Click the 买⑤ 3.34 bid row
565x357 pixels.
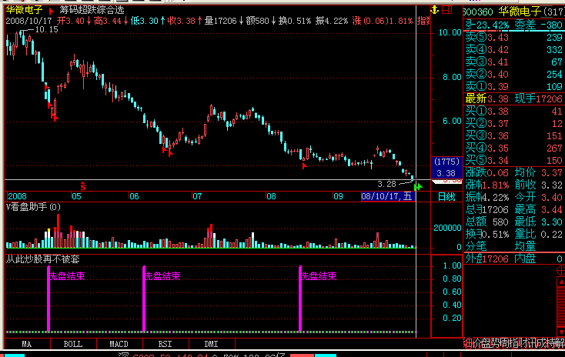click(x=514, y=160)
